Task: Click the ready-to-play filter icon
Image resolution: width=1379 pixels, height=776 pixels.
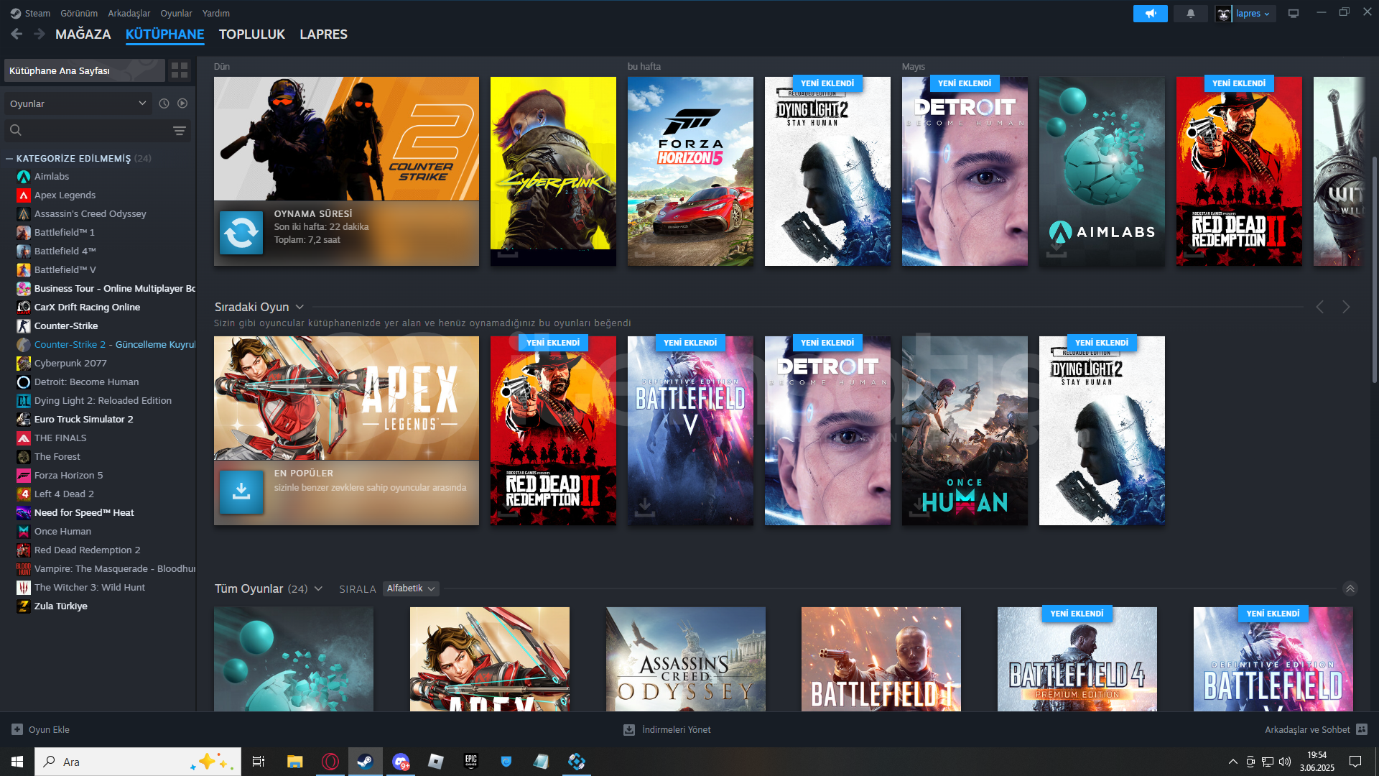Action: click(182, 103)
